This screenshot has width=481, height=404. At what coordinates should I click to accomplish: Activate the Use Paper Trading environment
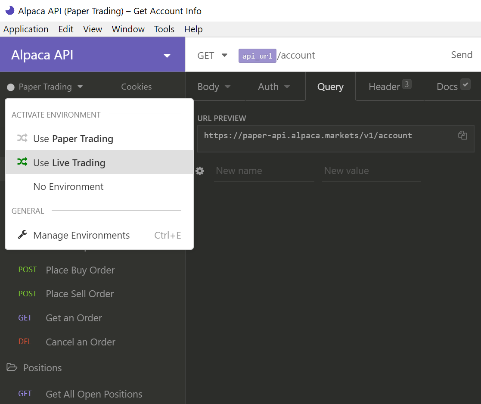click(x=99, y=139)
